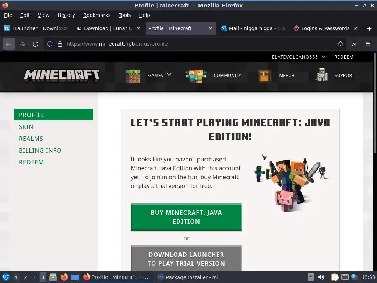Open Realms in the sidebar
The height and width of the screenshot is (283, 377).
point(31,139)
